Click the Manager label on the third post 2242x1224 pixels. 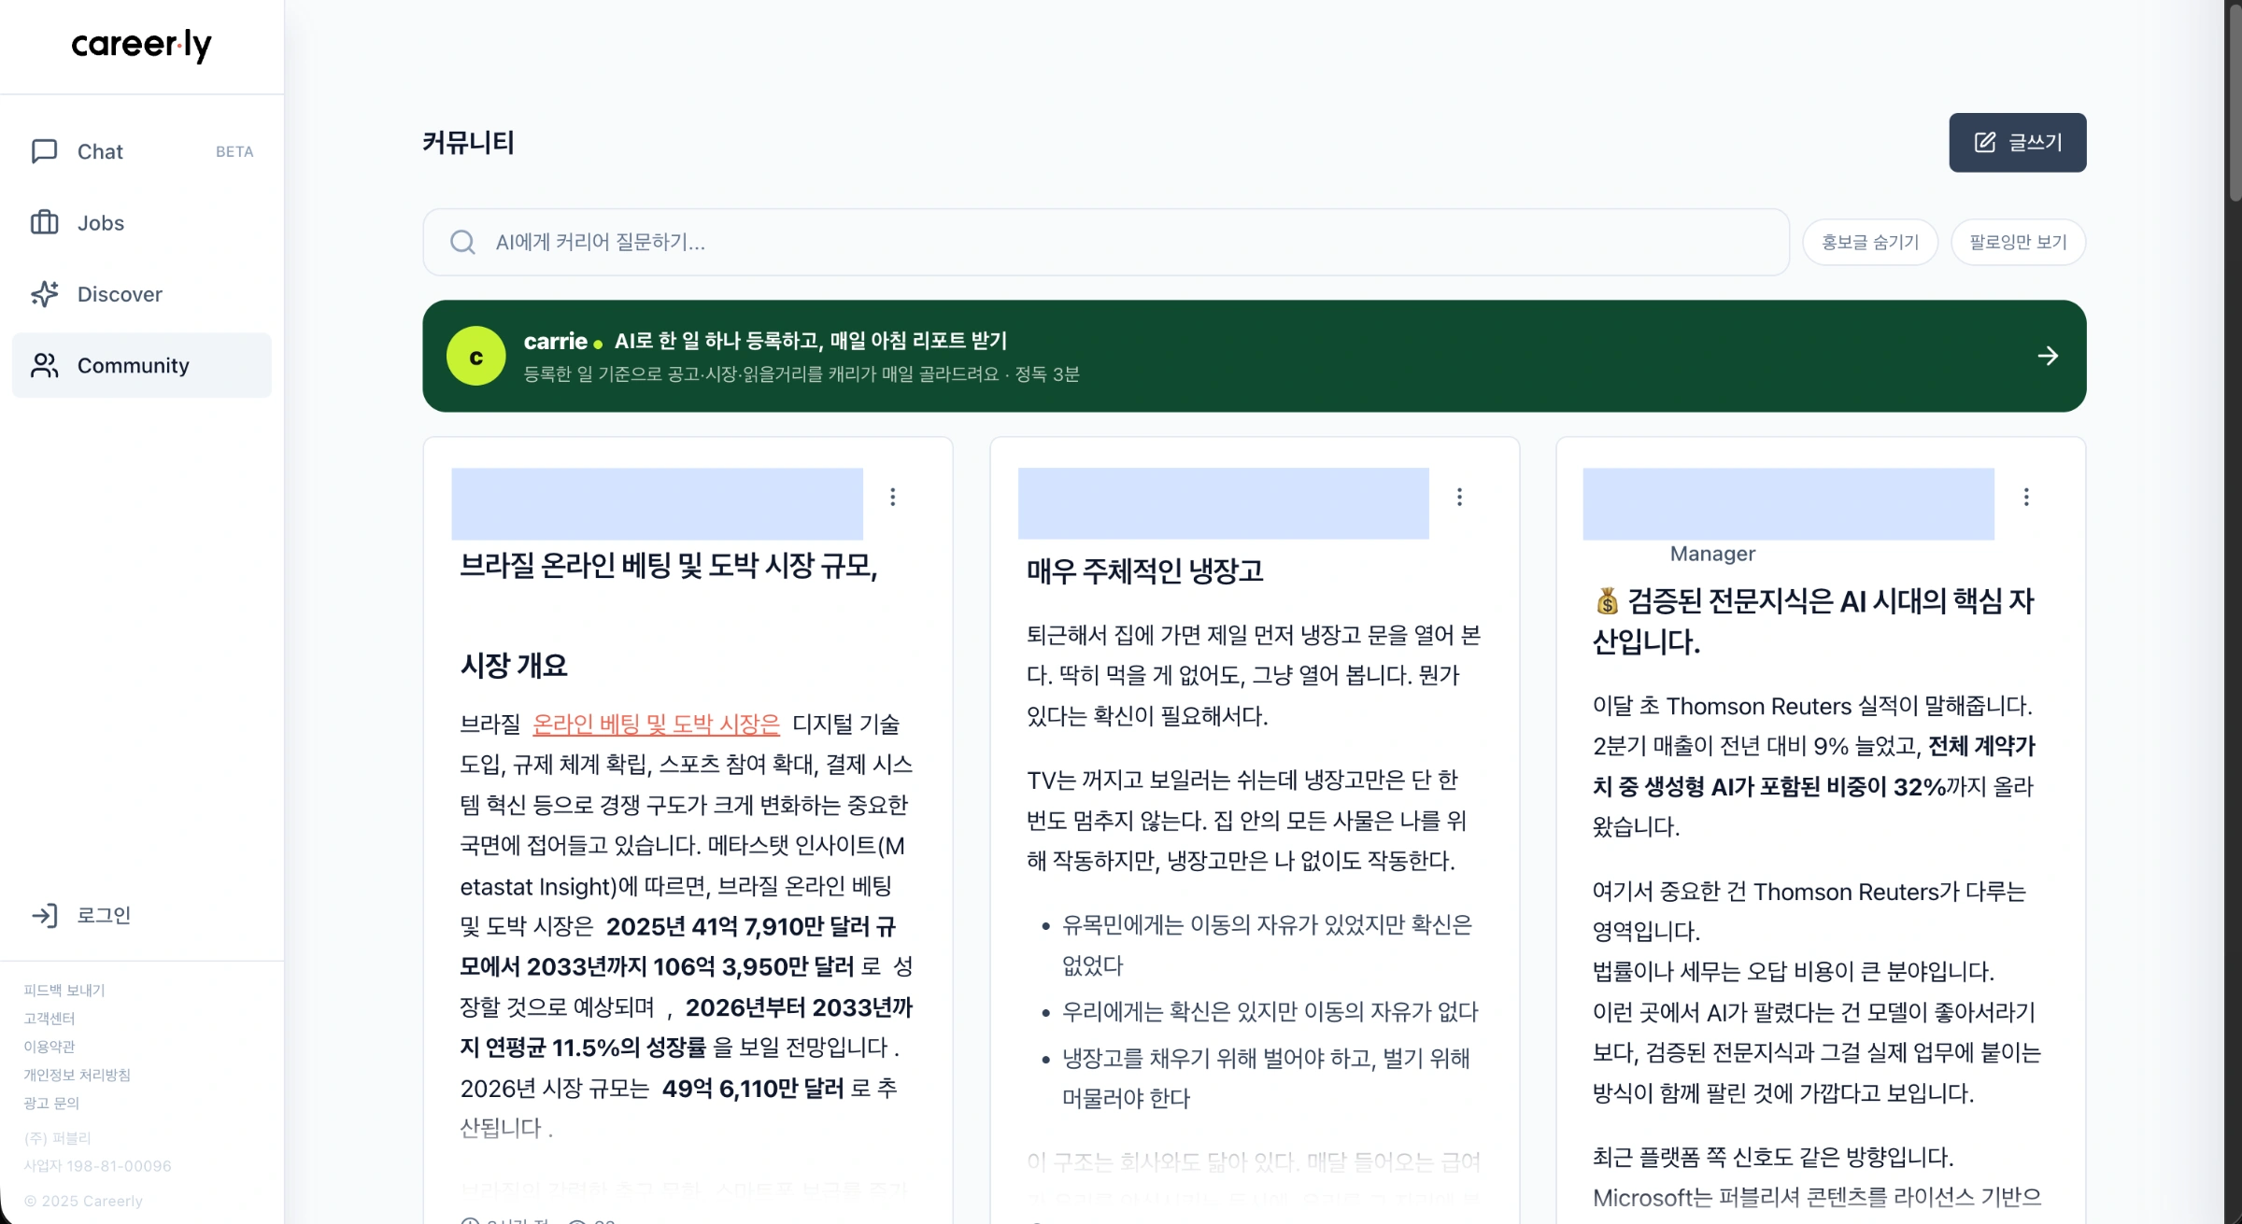pos(1712,554)
